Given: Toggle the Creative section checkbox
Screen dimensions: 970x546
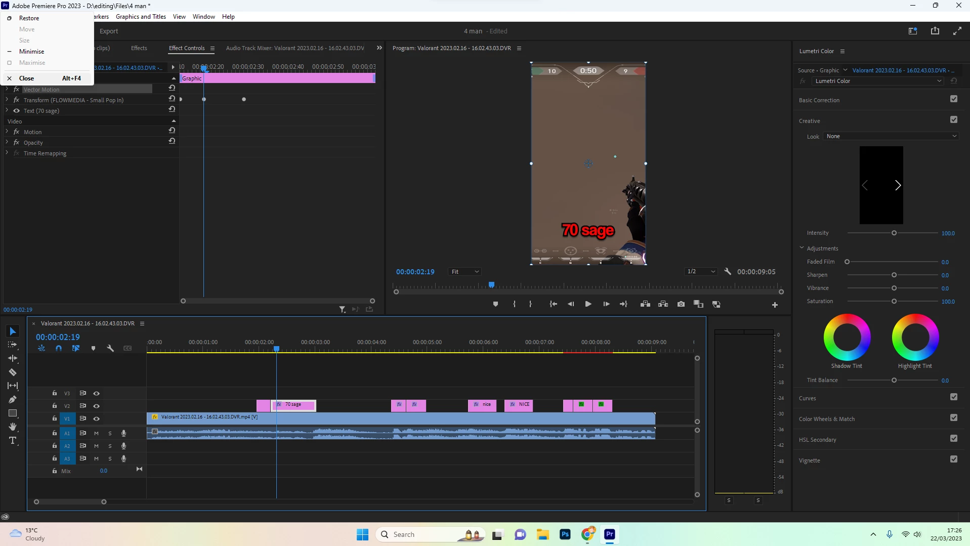Looking at the screenshot, I should point(954,120).
